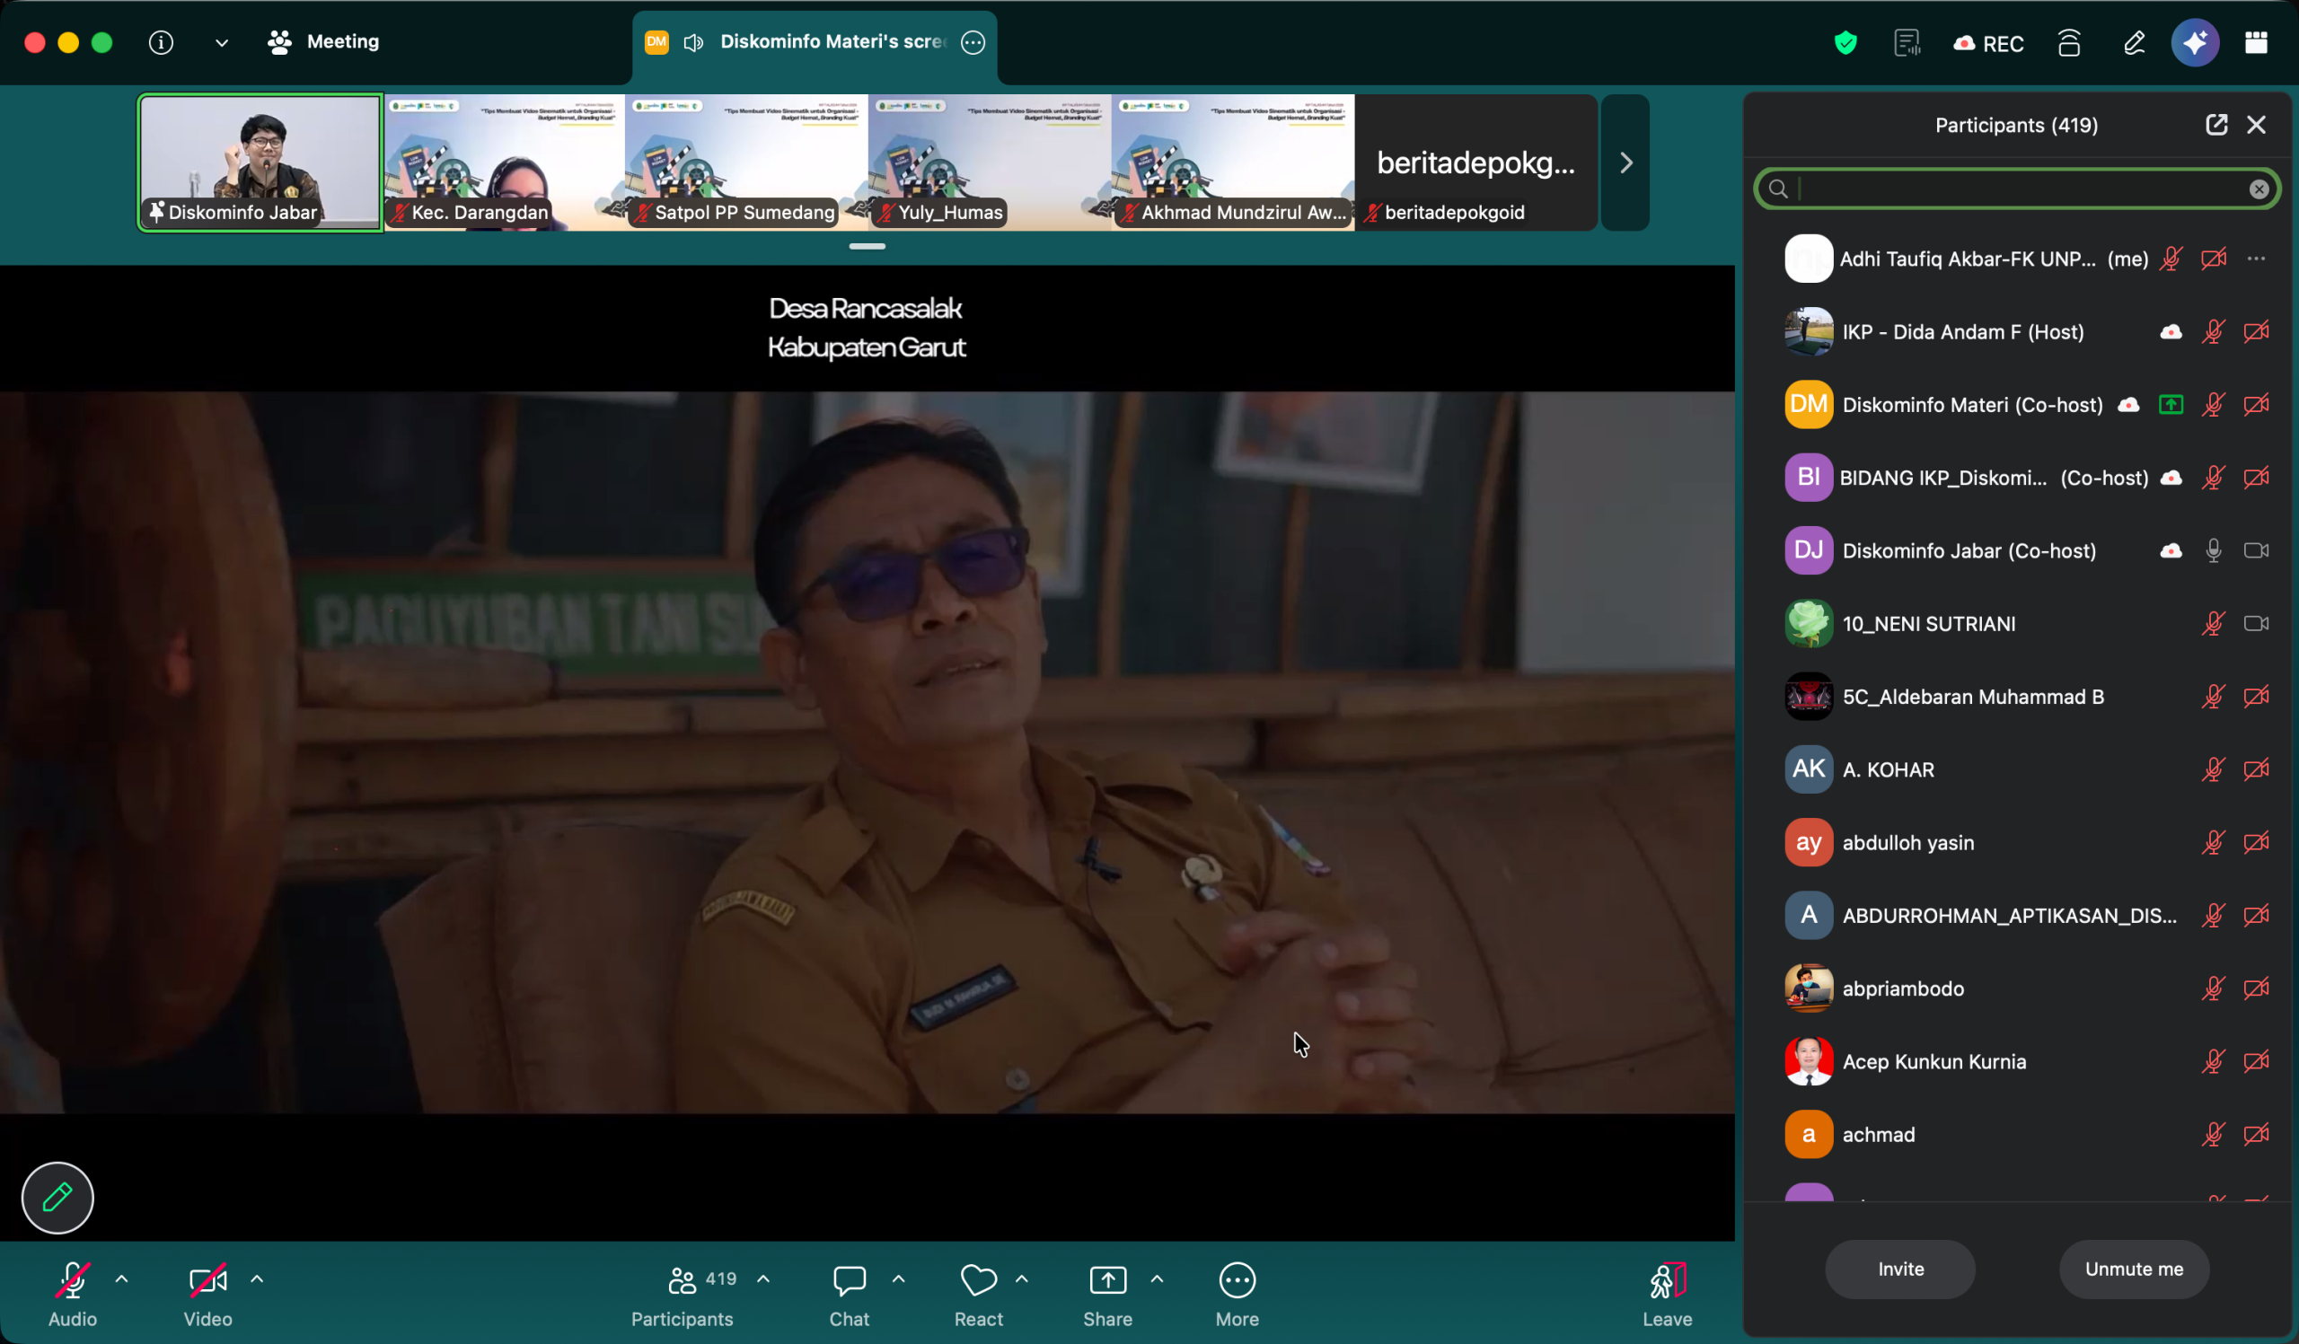The image size is (2299, 1344).
Task: Unmute your microphone via Audio button
Action: click(x=72, y=1292)
